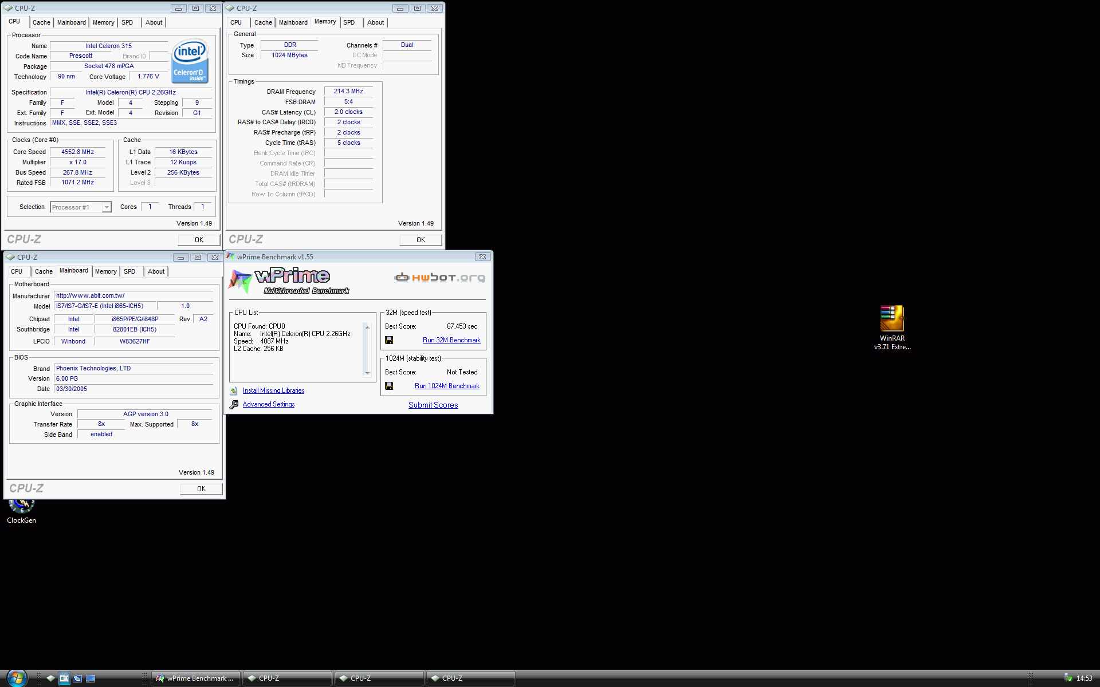Minimize the CPU-Z Mainboard window
This screenshot has height=687, width=1100.
click(x=180, y=258)
